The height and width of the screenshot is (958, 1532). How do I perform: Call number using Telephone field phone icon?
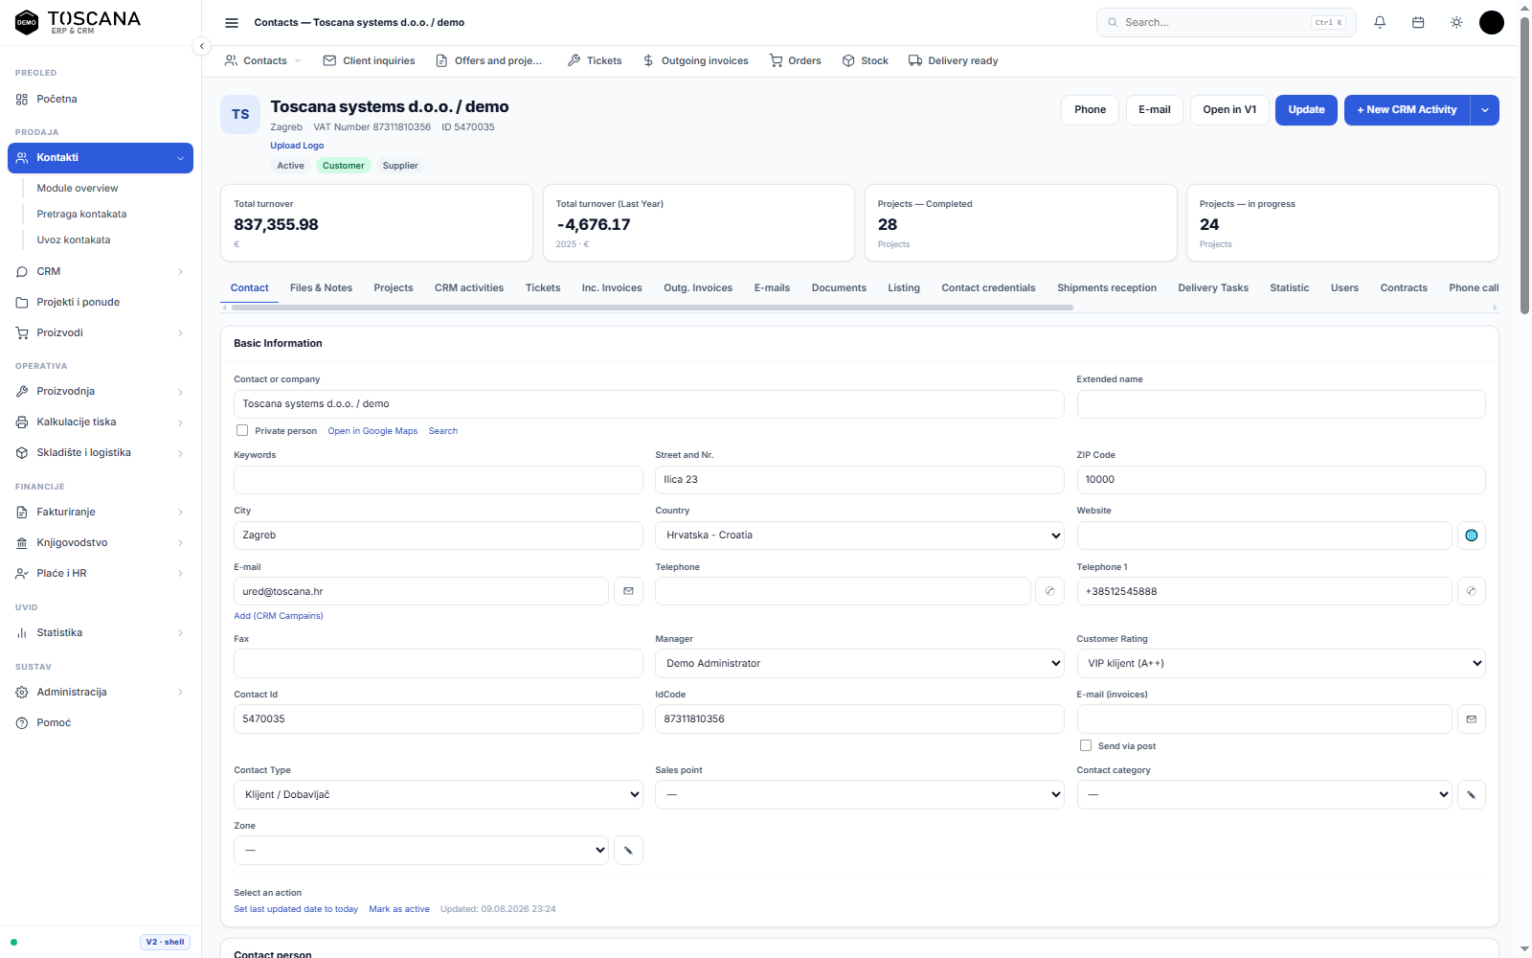click(x=1049, y=591)
